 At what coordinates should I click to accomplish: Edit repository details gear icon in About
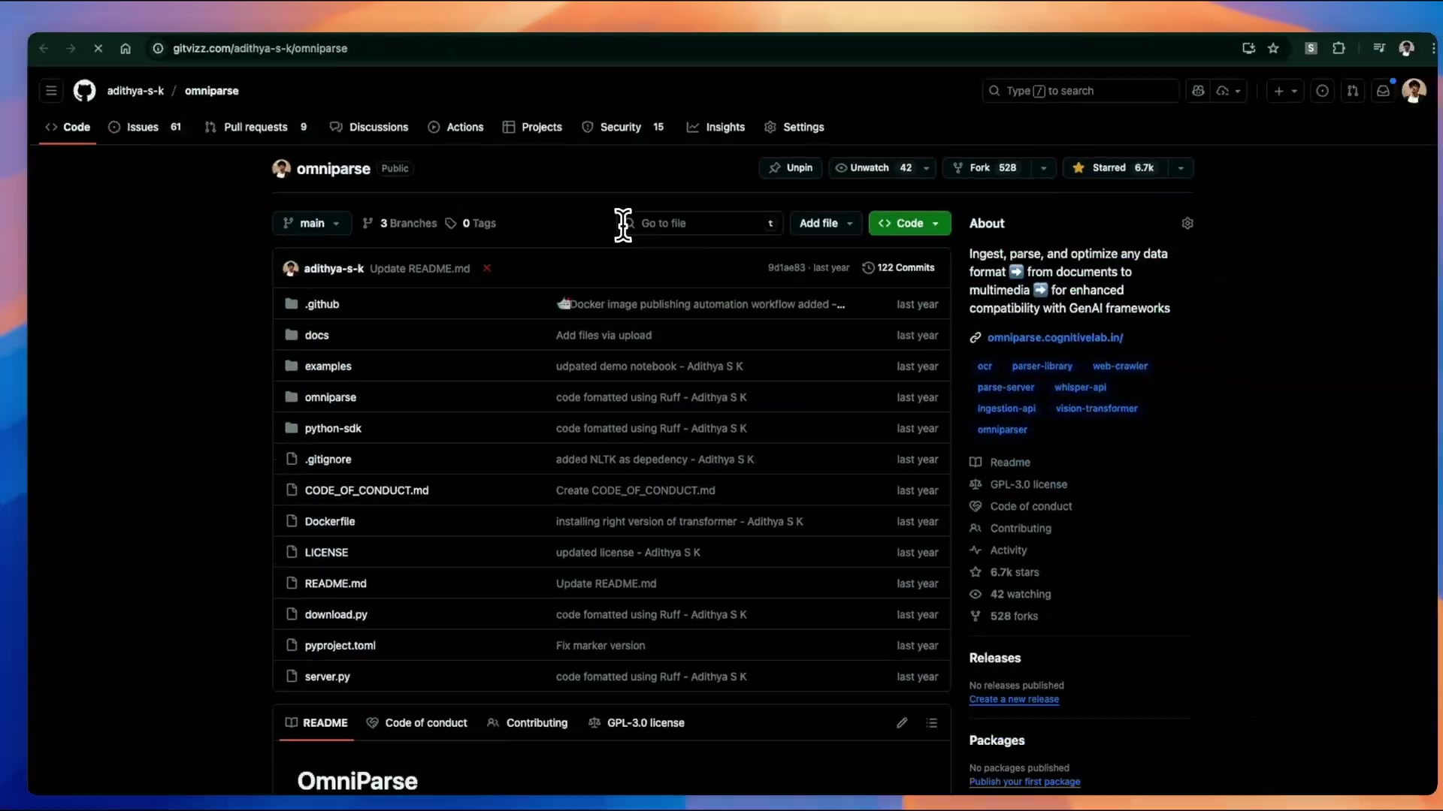coord(1187,223)
